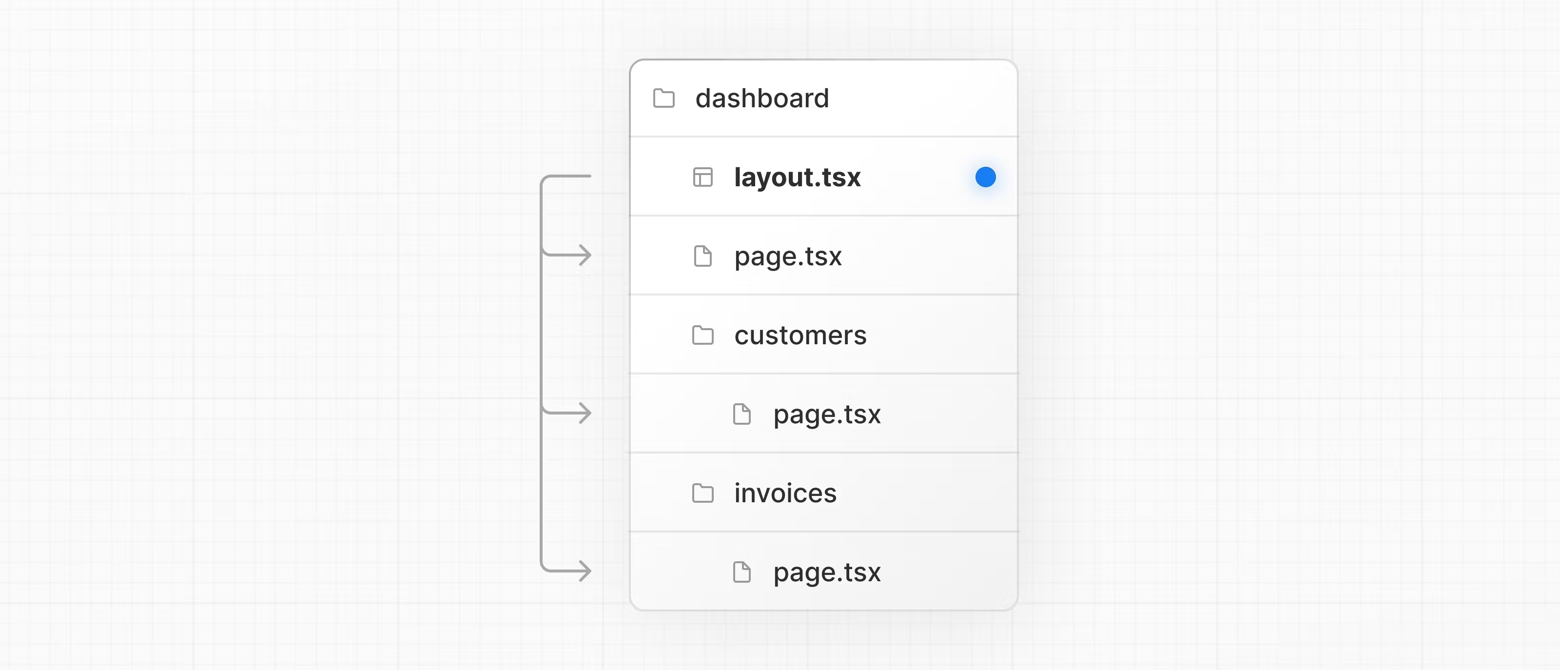Click file icon beside dashboard's page.tsx
Screen dimensions: 1560x670
tap(702, 256)
